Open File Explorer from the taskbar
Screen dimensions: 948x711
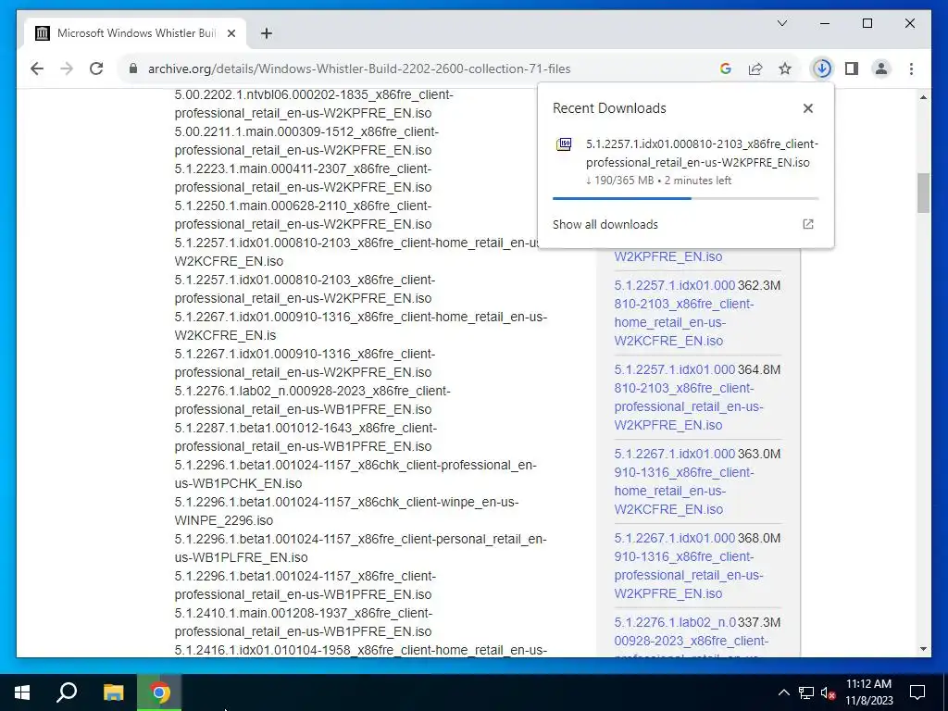pyautogui.click(x=113, y=692)
